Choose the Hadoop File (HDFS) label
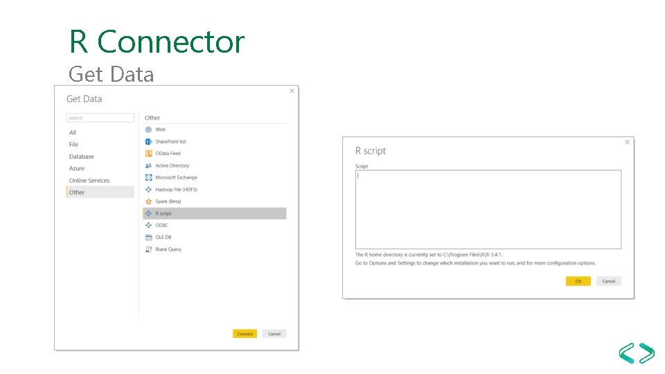 (x=176, y=190)
